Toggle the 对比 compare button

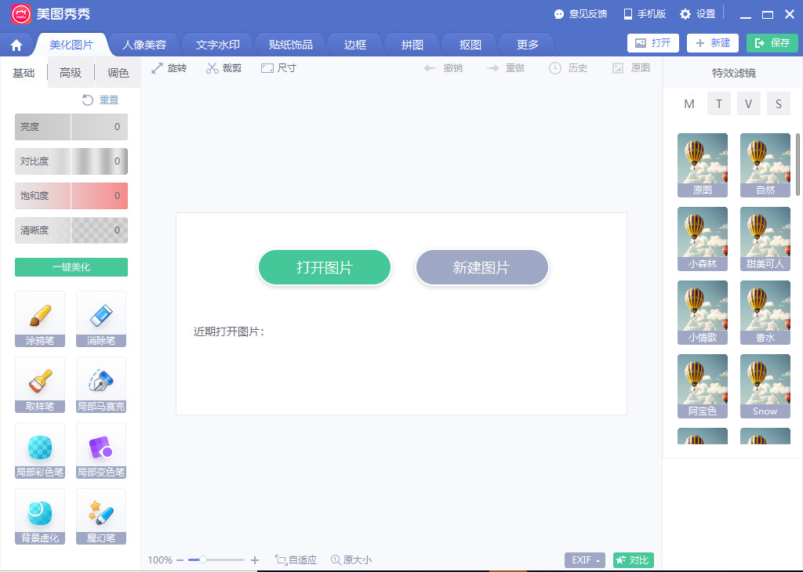point(634,560)
